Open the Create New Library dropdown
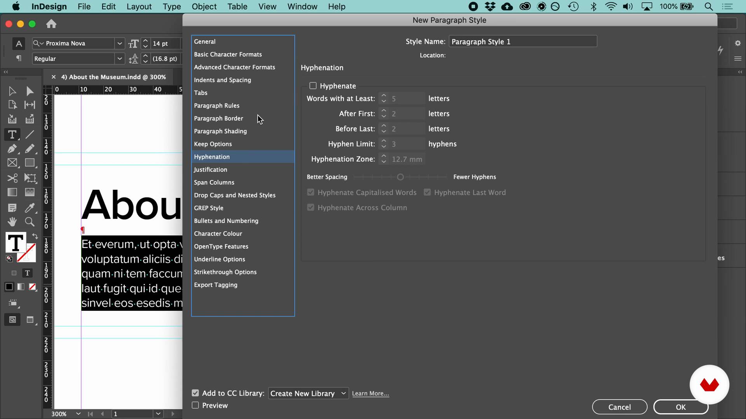Viewport: 746px width, 419px height. pyautogui.click(x=308, y=393)
